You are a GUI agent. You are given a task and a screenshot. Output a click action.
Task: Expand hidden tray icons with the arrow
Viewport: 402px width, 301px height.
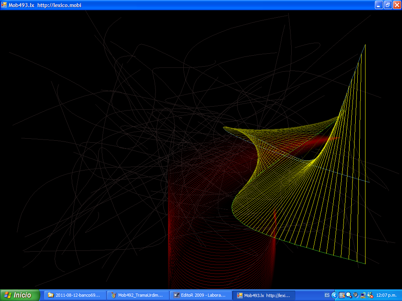[334, 295]
